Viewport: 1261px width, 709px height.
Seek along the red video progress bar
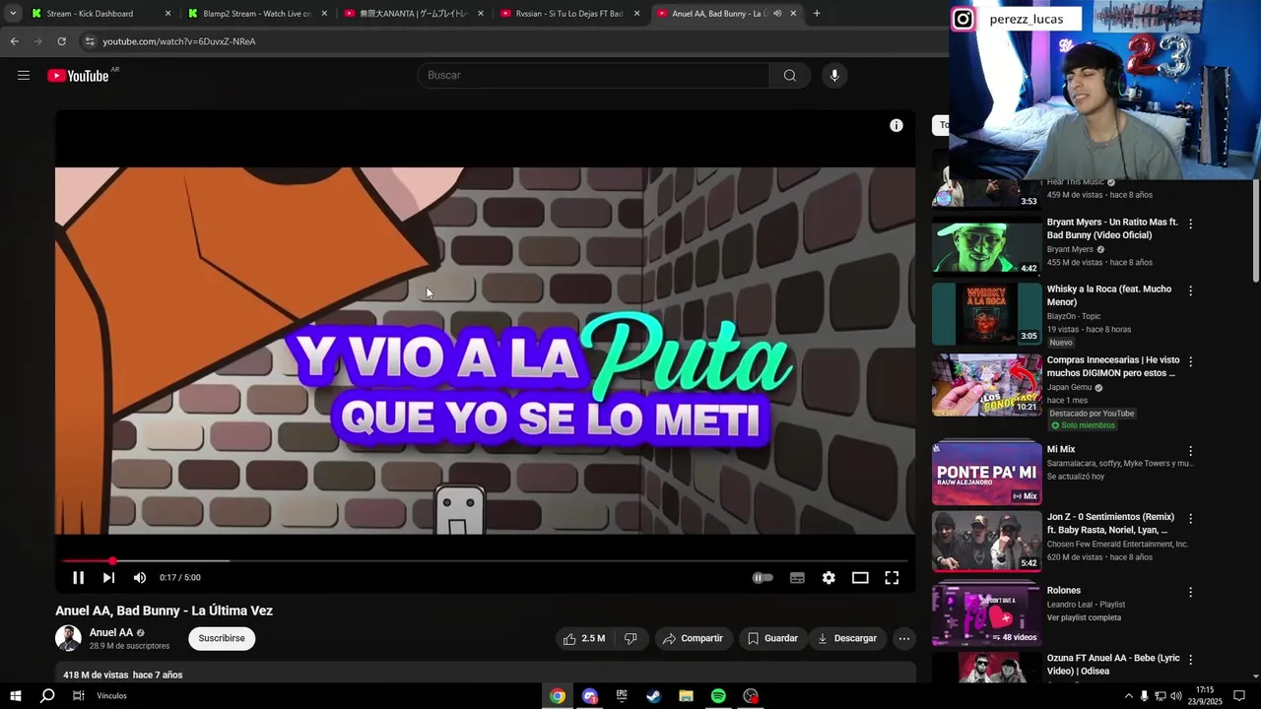485,561
